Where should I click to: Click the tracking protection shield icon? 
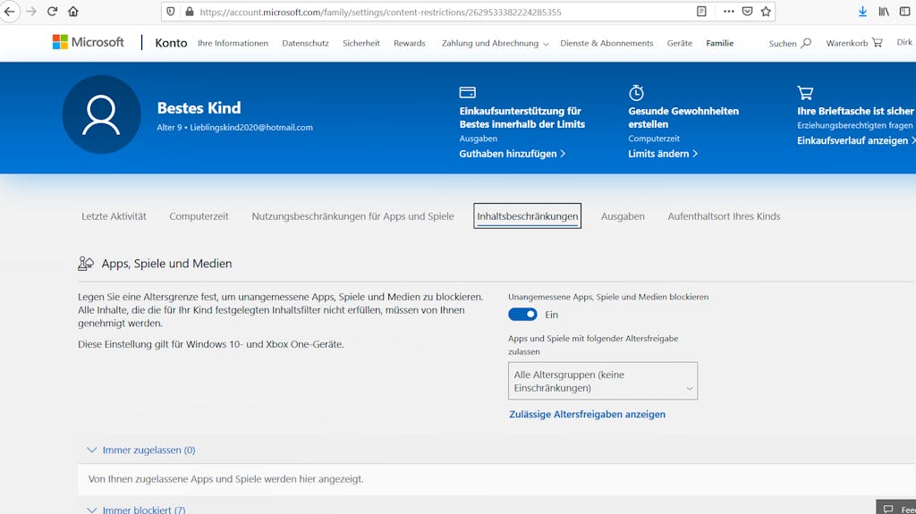pyautogui.click(x=171, y=12)
